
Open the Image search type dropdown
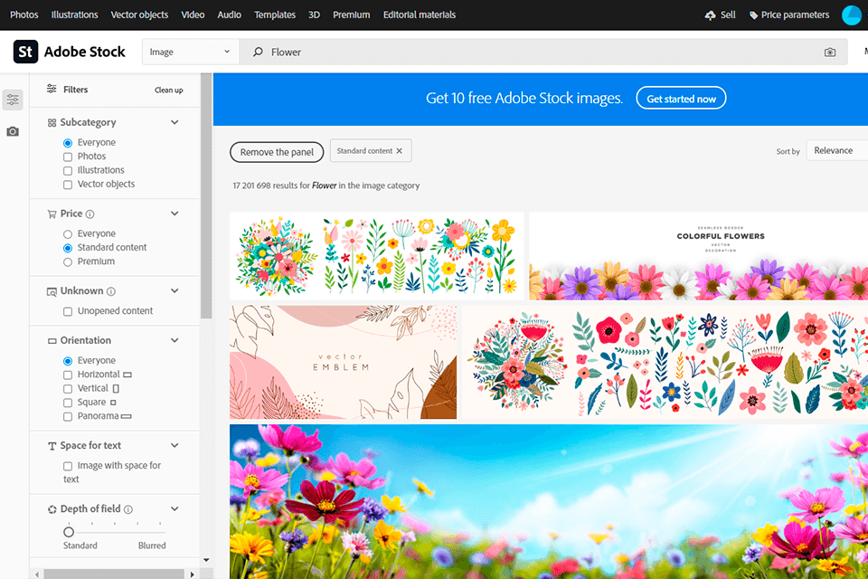coord(189,52)
